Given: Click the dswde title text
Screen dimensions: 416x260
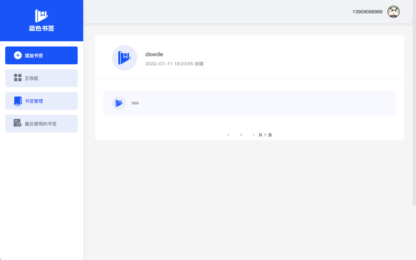Looking at the screenshot, I should pyautogui.click(x=154, y=54).
